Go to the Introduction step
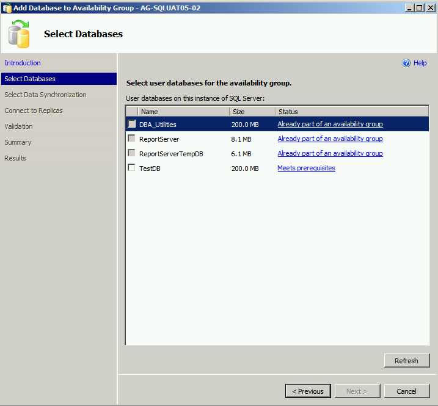Image resolution: width=438 pixels, height=406 pixels. point(23,63)
